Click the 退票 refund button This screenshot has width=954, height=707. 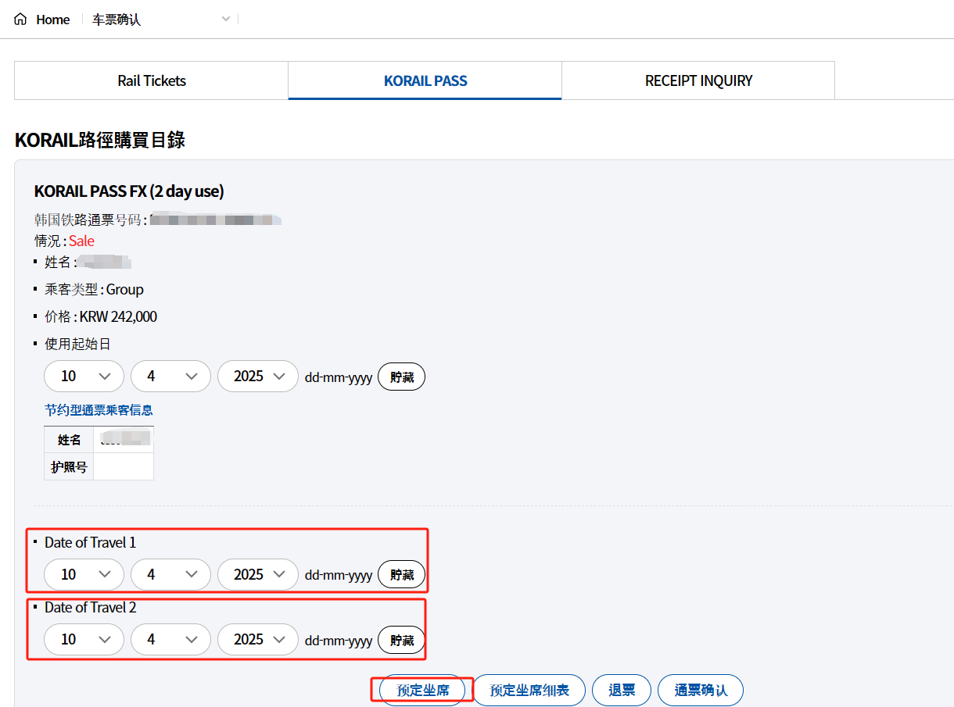(622, 691)
